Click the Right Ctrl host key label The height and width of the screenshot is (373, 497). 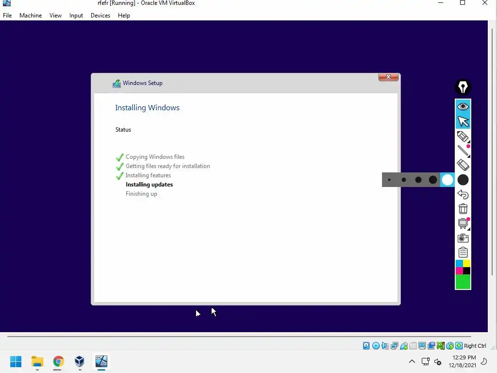475,346
